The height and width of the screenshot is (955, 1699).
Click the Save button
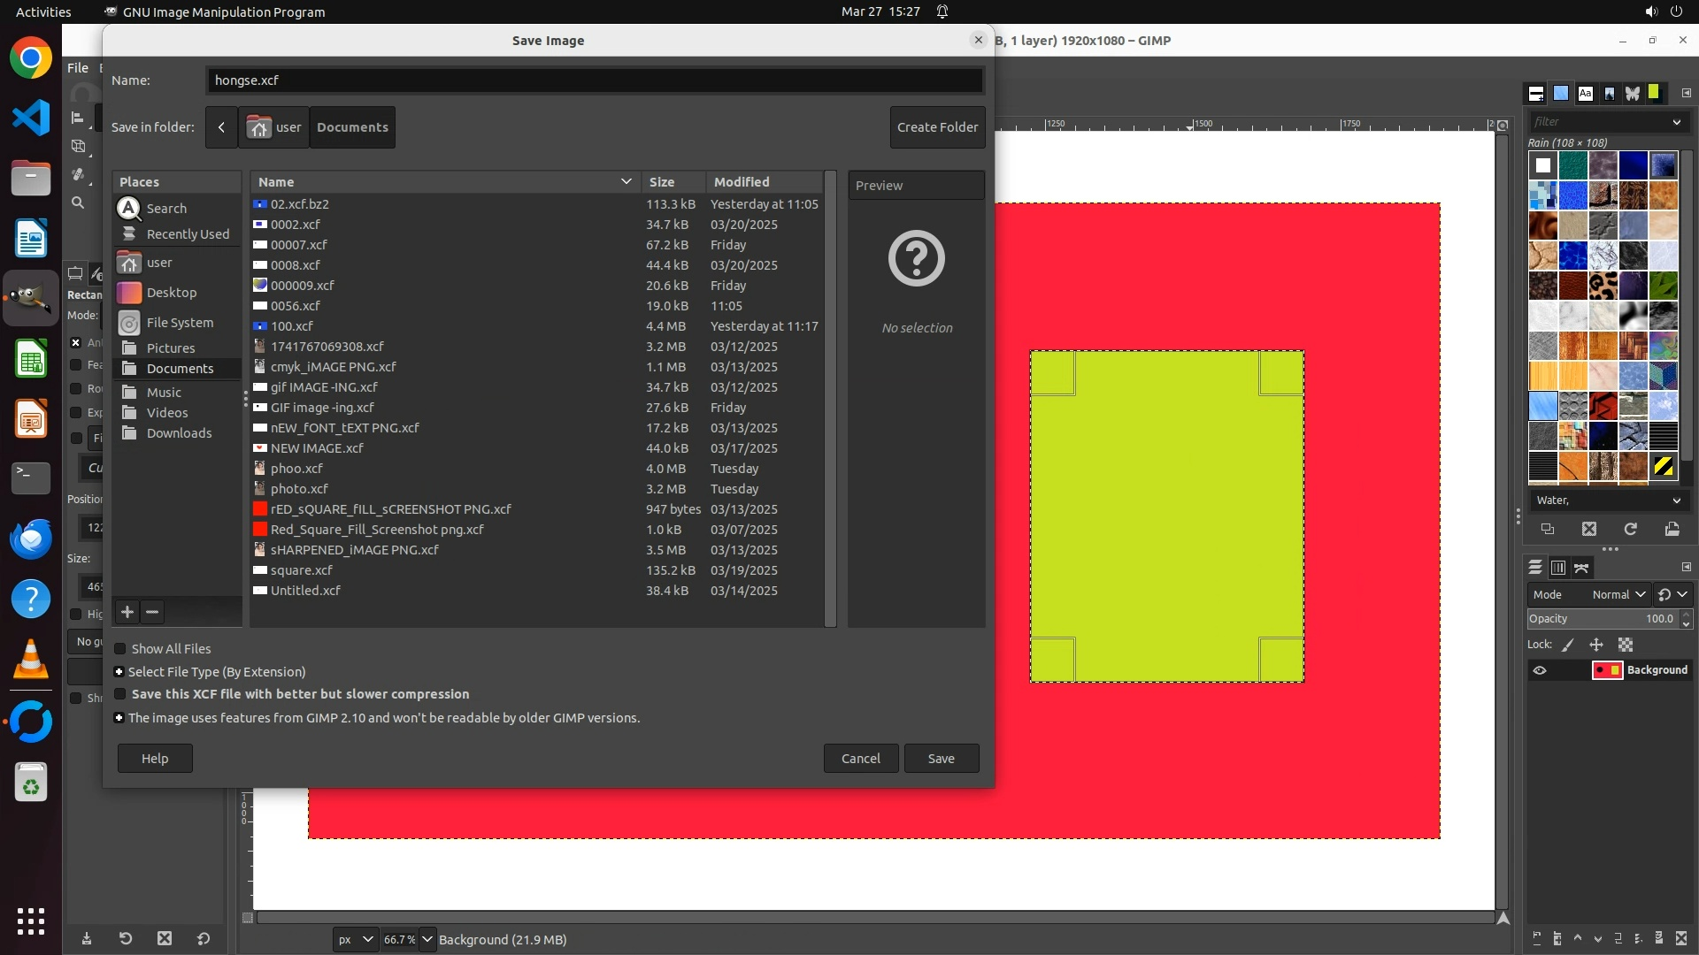[941, 759]
